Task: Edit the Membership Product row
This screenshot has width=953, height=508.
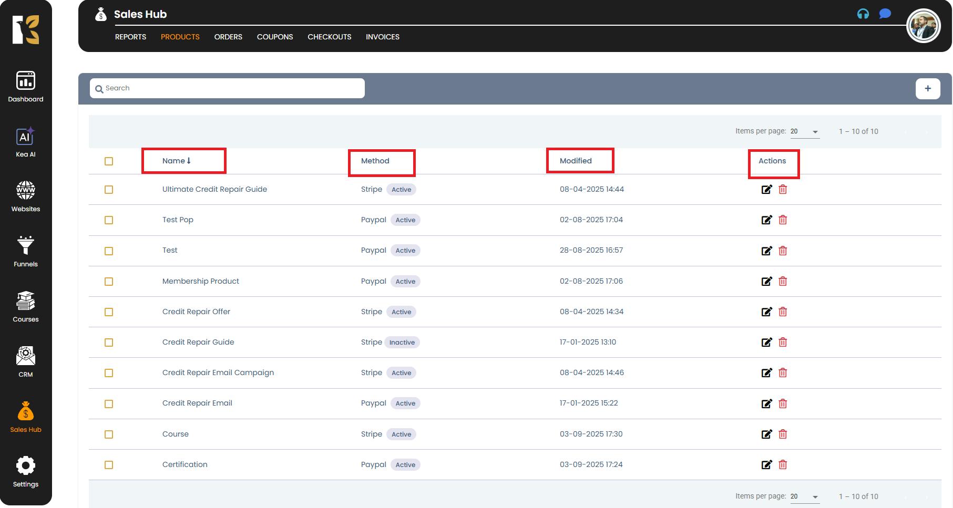Action: tap(766, 282)
